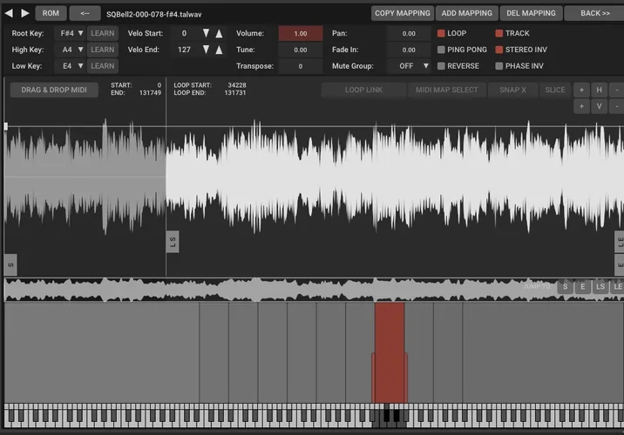Open the Root Key dropdown
Viewport: 624px width, 435px height.
coord(71,33)
